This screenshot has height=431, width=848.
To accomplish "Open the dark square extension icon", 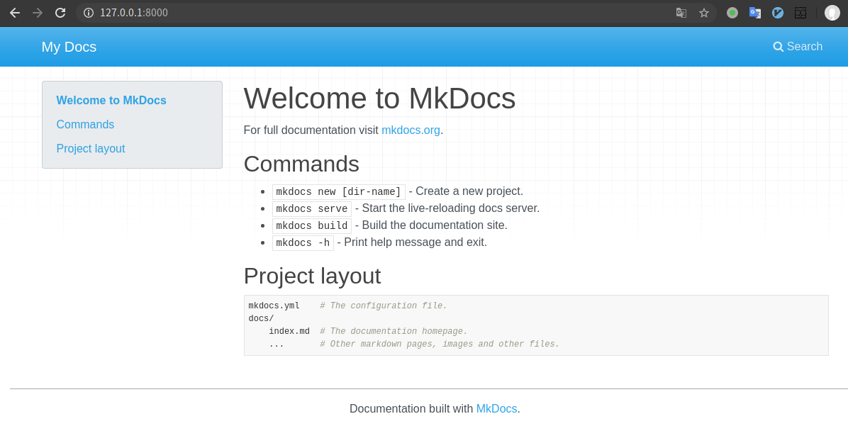I will [800, 13].
